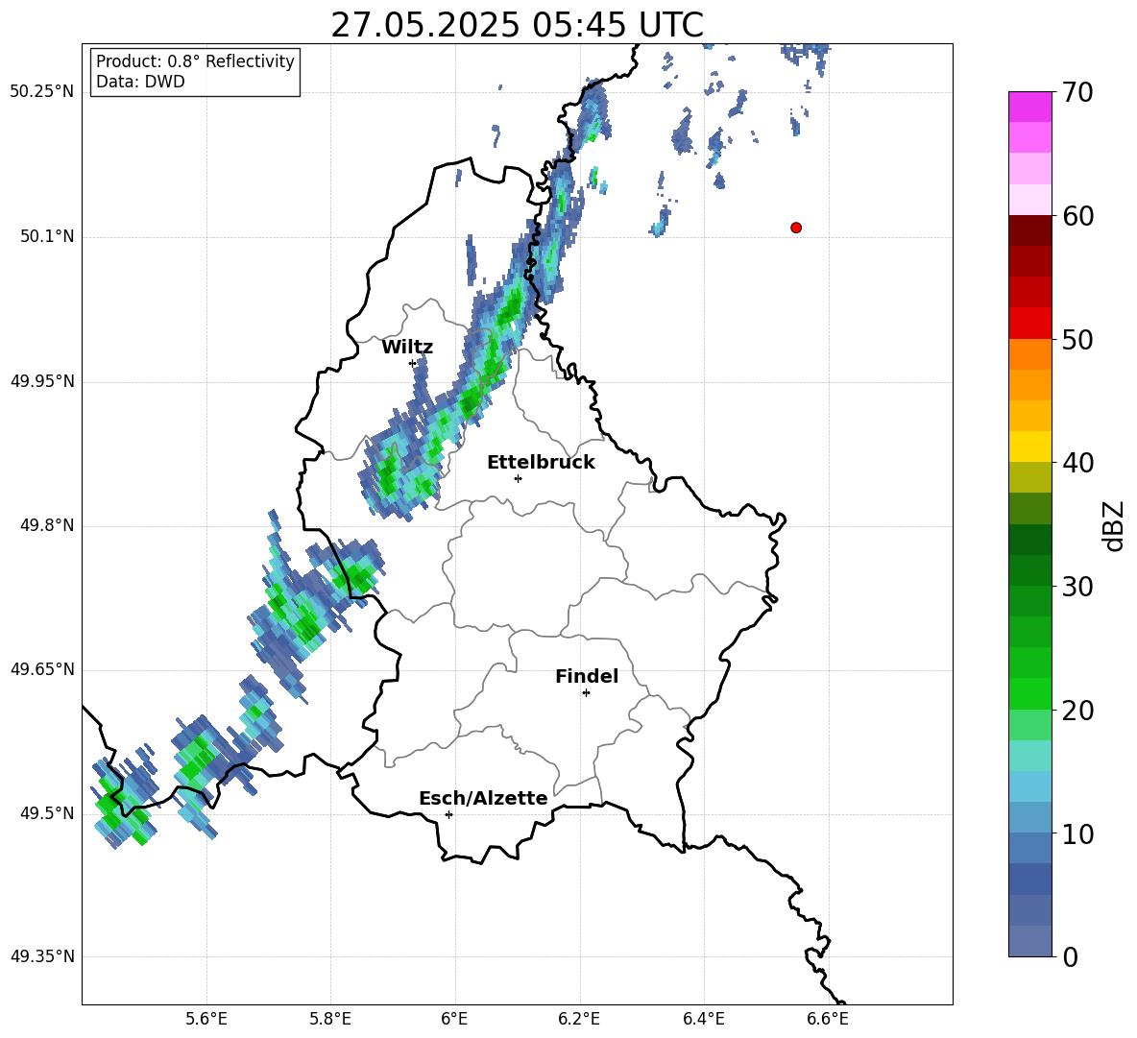Click the 49.5°N latitude tick label
The image size is (1137, 1038).
47,813
